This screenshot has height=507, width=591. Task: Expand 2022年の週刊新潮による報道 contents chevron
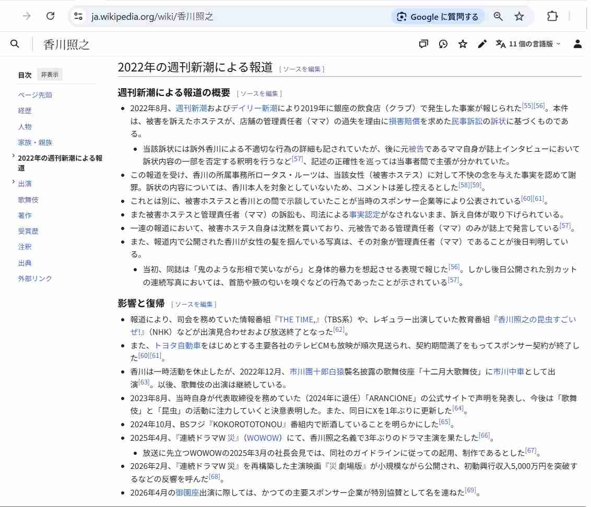point(14,155)
